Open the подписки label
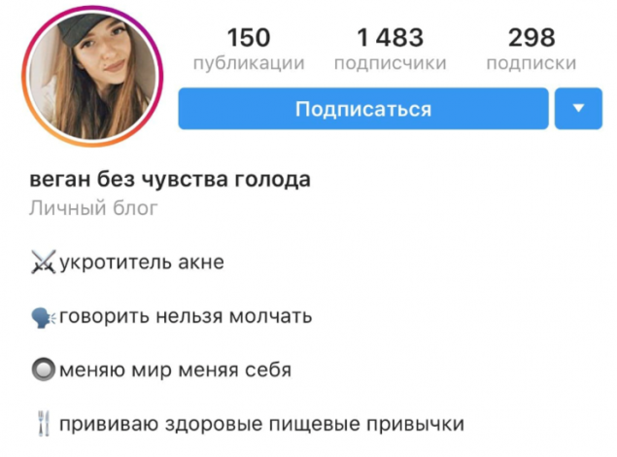This screenshot has width=617, height=457. tap(531, 63)
